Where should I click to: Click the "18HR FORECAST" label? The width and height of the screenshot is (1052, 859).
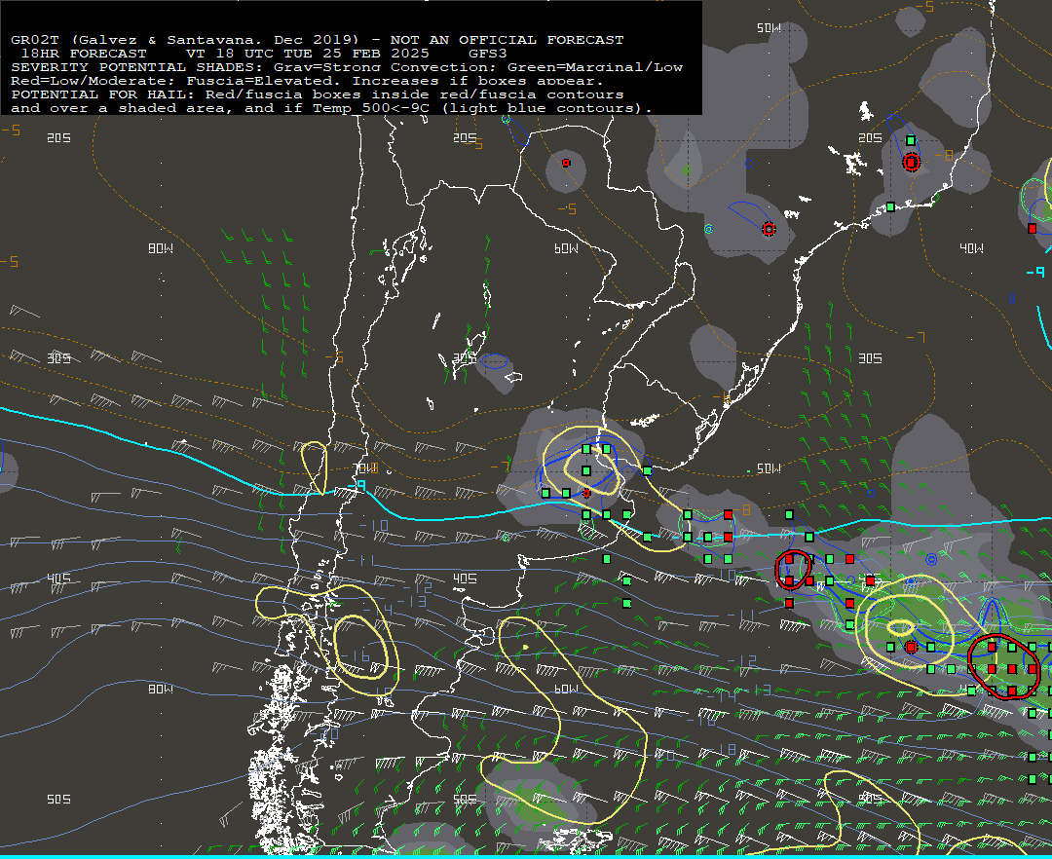pos(83,54)
